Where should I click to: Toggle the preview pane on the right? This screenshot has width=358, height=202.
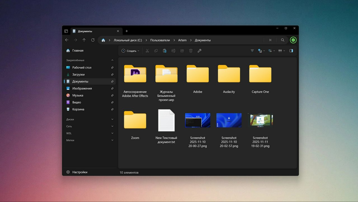(x=291, y=51)
